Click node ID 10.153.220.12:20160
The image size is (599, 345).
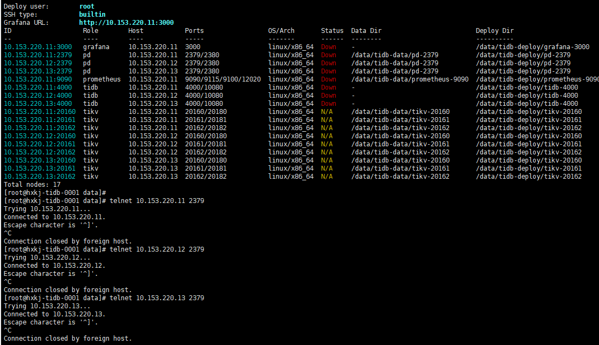pyautogui.click(x=40, y=136)
